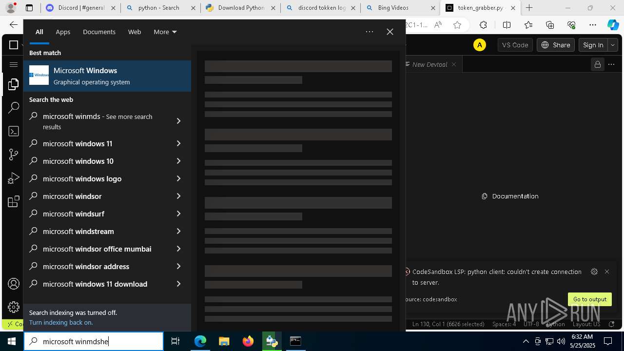Select the Web search filter tab

pos(135,32)
